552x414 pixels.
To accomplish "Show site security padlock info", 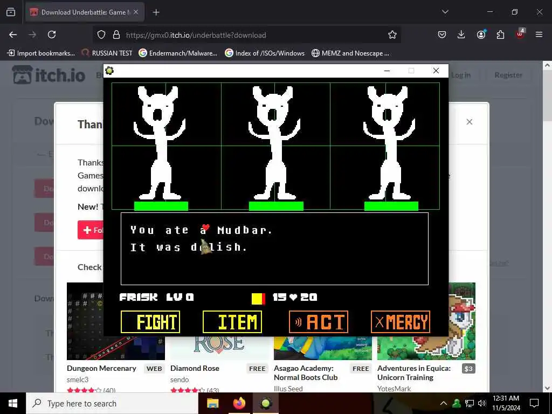I will (116, 35).
